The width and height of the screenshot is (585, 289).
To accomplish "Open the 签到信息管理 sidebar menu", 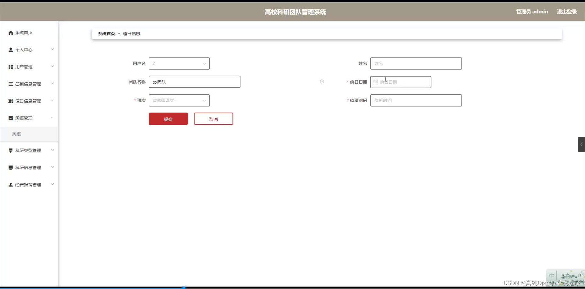I will coord(29,84).
